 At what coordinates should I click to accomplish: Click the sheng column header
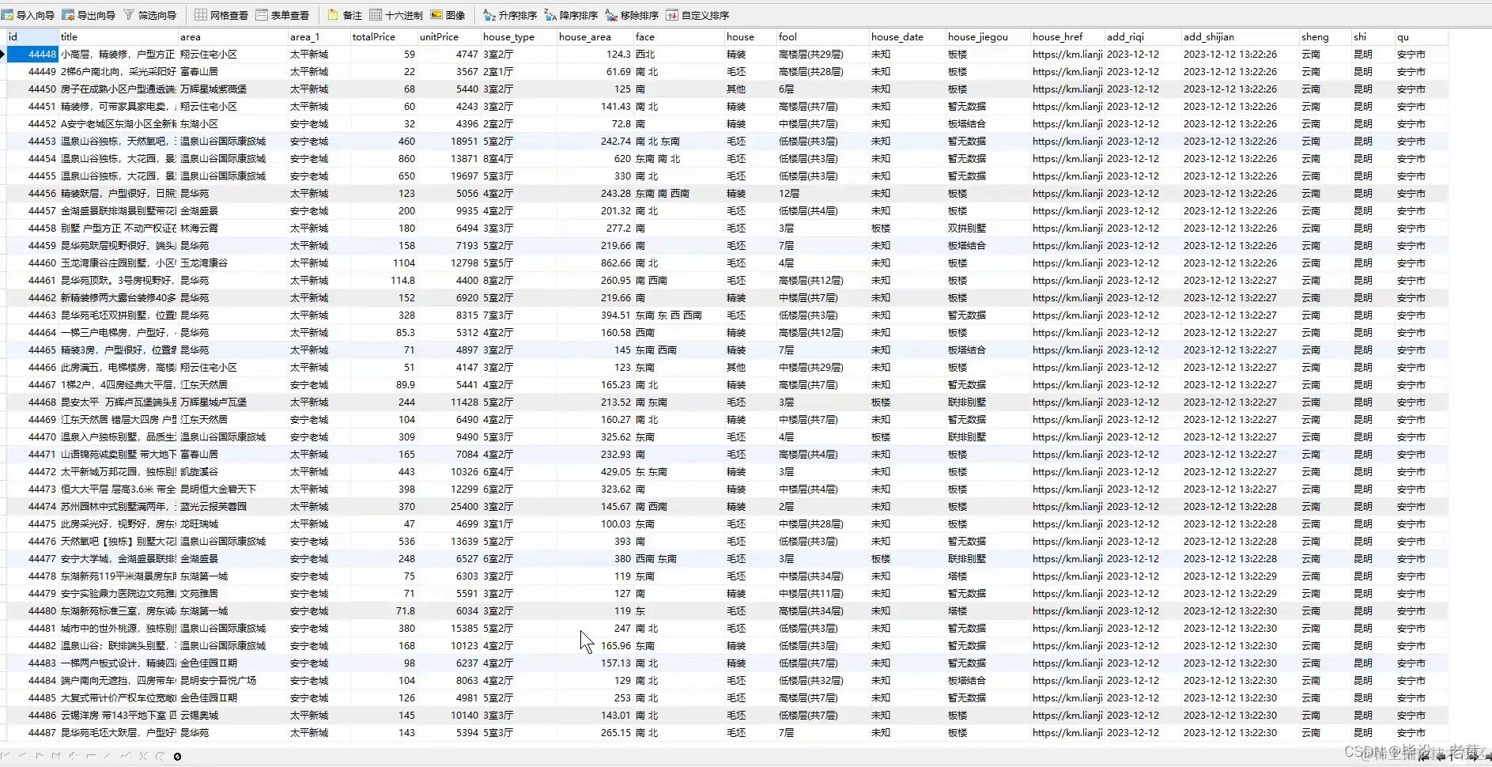(1325, 36)
